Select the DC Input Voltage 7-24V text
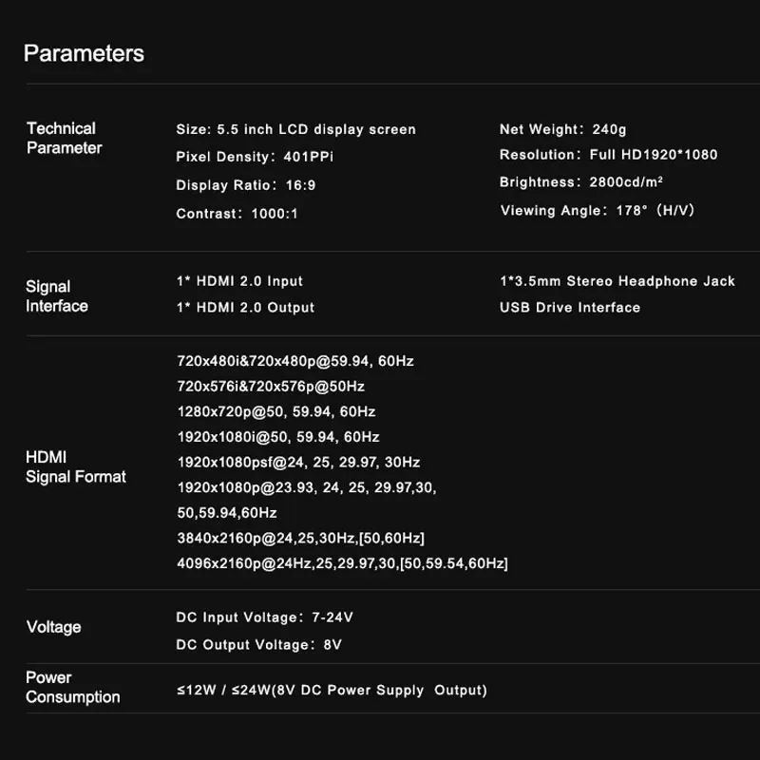The width and height of the screenshot is (760, 760). point(264,617)
